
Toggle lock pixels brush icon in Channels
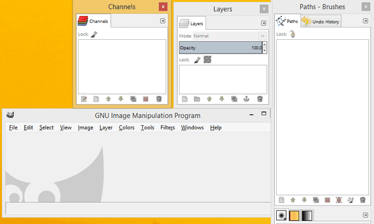coord(94,34)
